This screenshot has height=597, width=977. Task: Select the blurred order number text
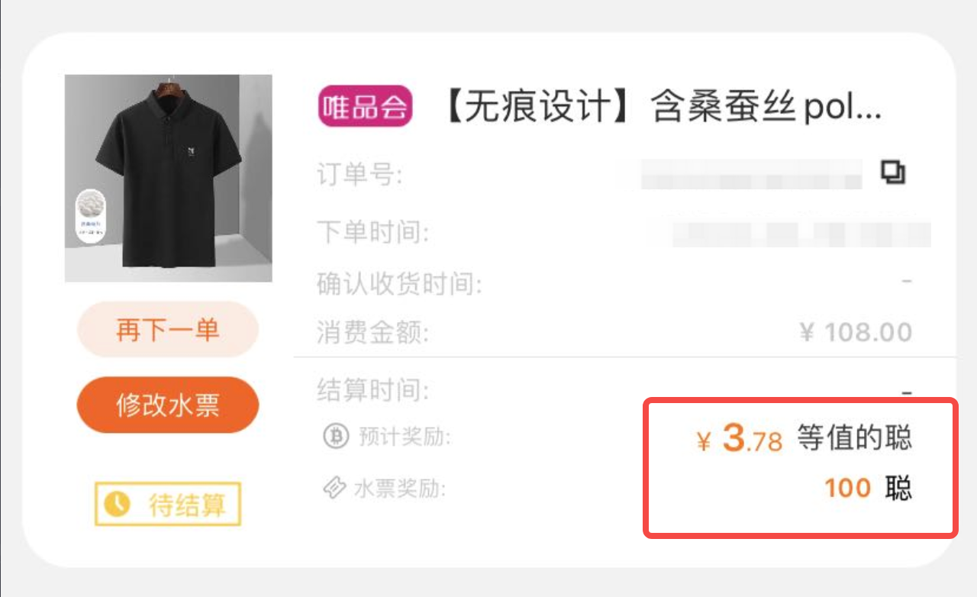(x=752, y=174)
